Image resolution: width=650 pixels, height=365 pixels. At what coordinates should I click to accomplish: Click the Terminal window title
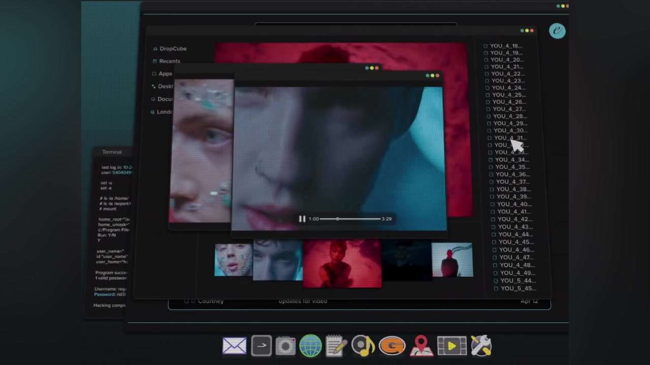(112, 152)
